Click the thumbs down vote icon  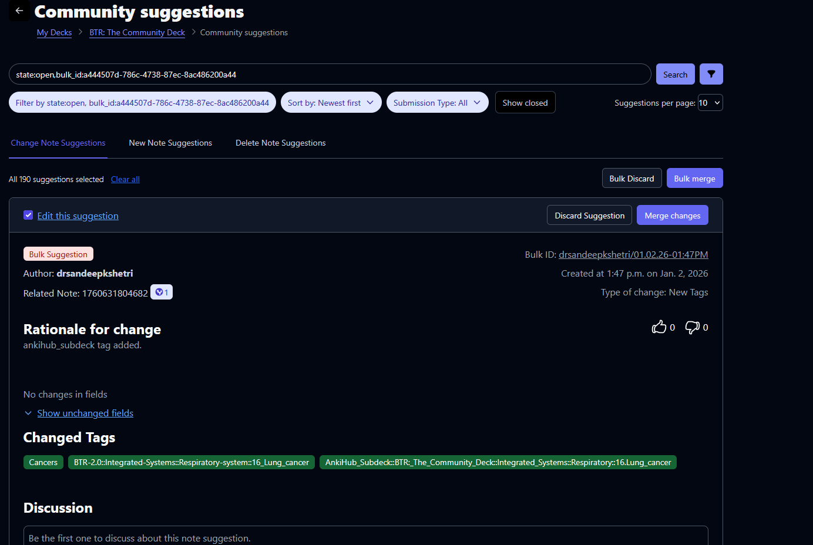click(x=692, y=327)
